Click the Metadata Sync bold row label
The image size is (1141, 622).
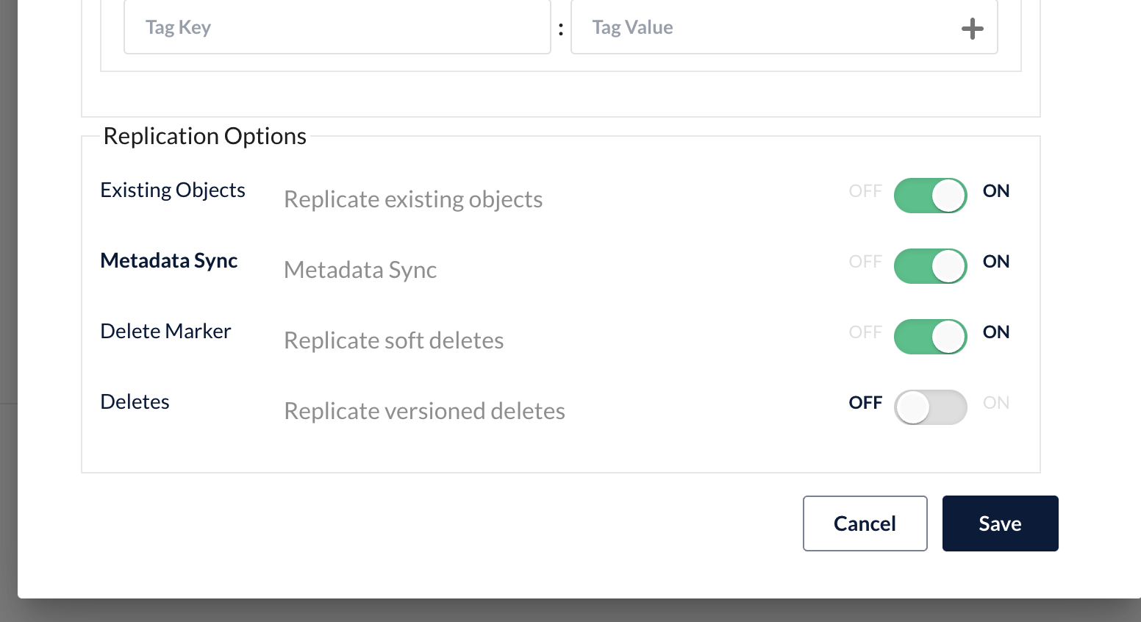pyautogui.click(x=168, y=261)
